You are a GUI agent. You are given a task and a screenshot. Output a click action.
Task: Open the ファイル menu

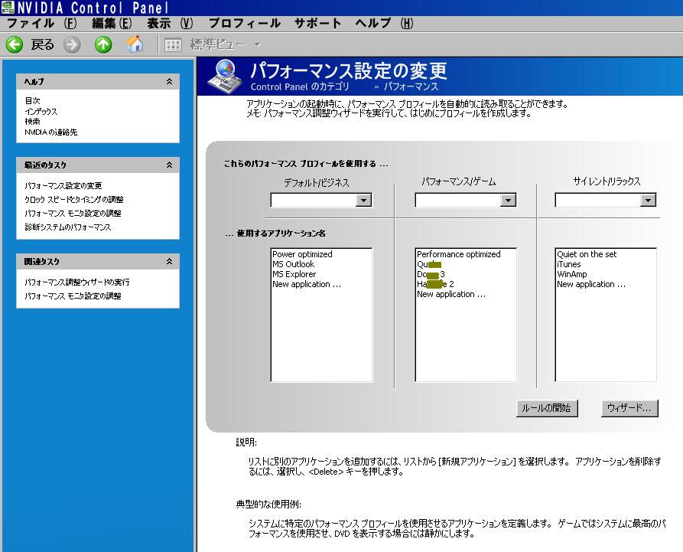click(42, 23)
